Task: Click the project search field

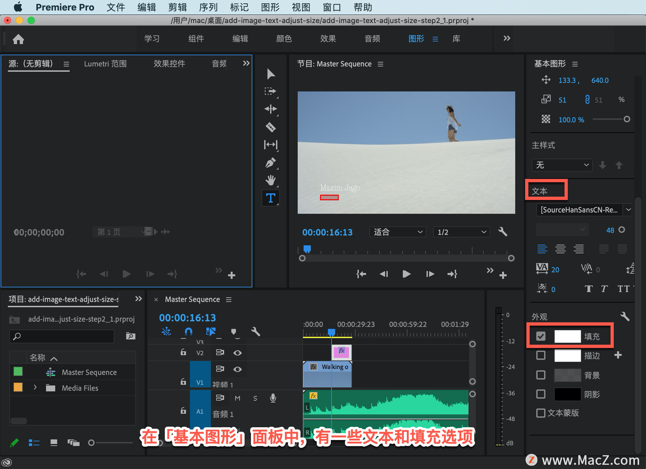Action: pos(62,336)
